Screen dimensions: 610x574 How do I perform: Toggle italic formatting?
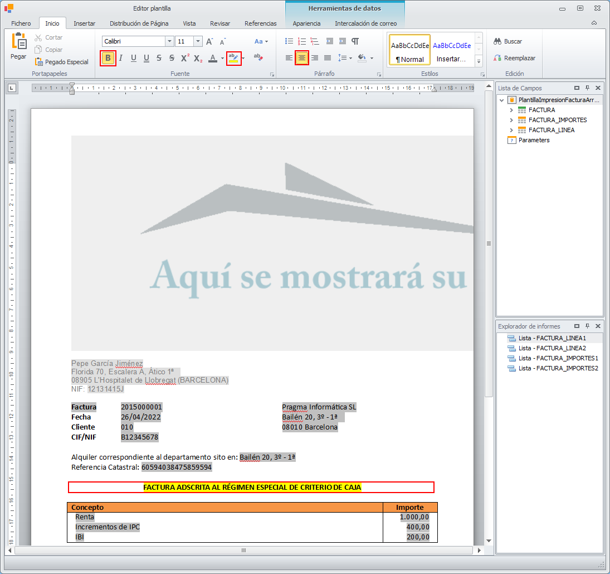tap(120, 58)
